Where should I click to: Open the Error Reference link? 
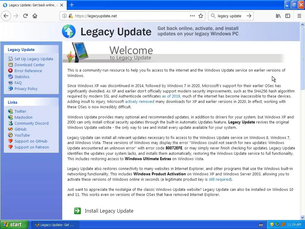28,71
